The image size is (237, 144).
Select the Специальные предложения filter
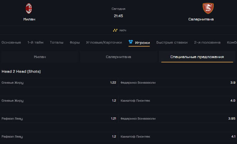pyautogui.click(x=197, y=57)
